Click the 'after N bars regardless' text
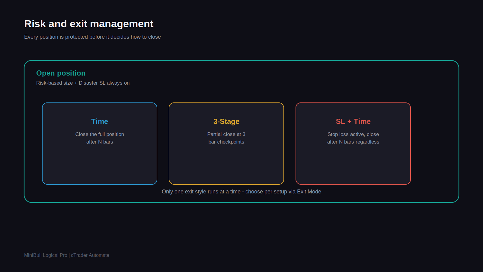Viewport: 483px width, 272px height. coord(353,142)
